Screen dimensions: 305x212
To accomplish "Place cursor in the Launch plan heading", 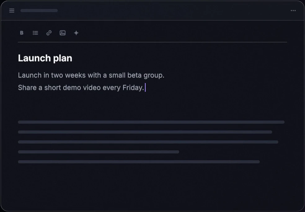I will click(x=45, y=58).
